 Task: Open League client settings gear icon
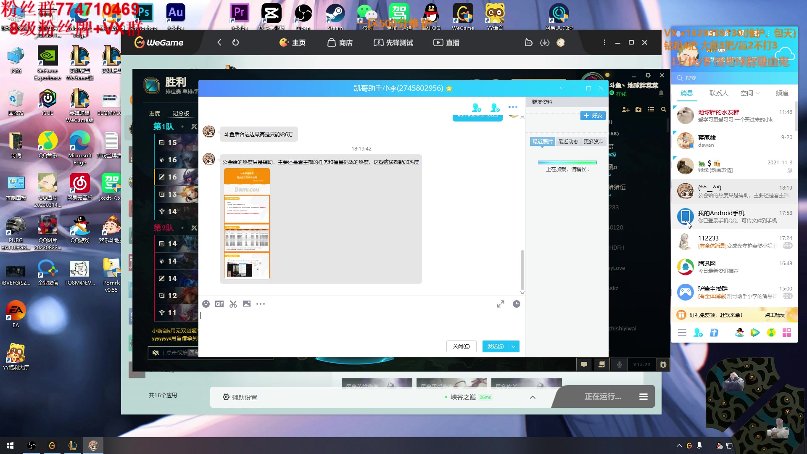(x=648, y=75)
